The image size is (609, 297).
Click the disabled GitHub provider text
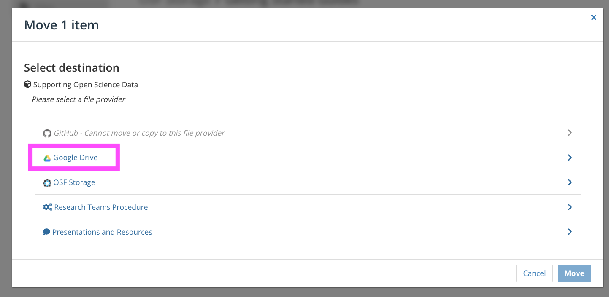[x=139, y=133]
